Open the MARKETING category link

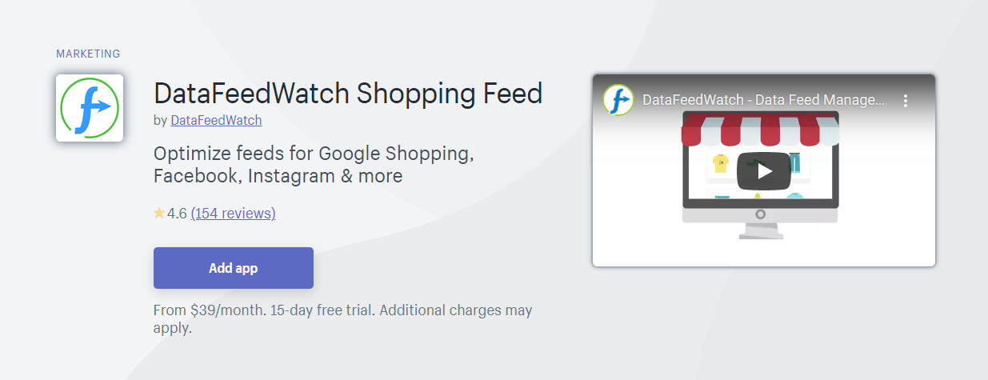point(88,54)
